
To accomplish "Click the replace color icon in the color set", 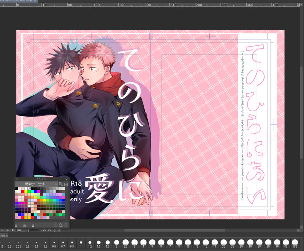I will click(x=55, y=225).
